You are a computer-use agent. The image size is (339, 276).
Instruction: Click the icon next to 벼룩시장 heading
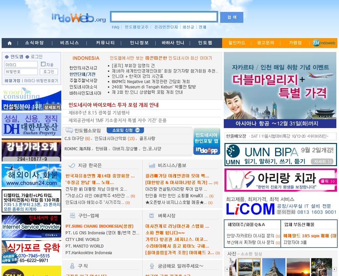[x=152, y=215]
